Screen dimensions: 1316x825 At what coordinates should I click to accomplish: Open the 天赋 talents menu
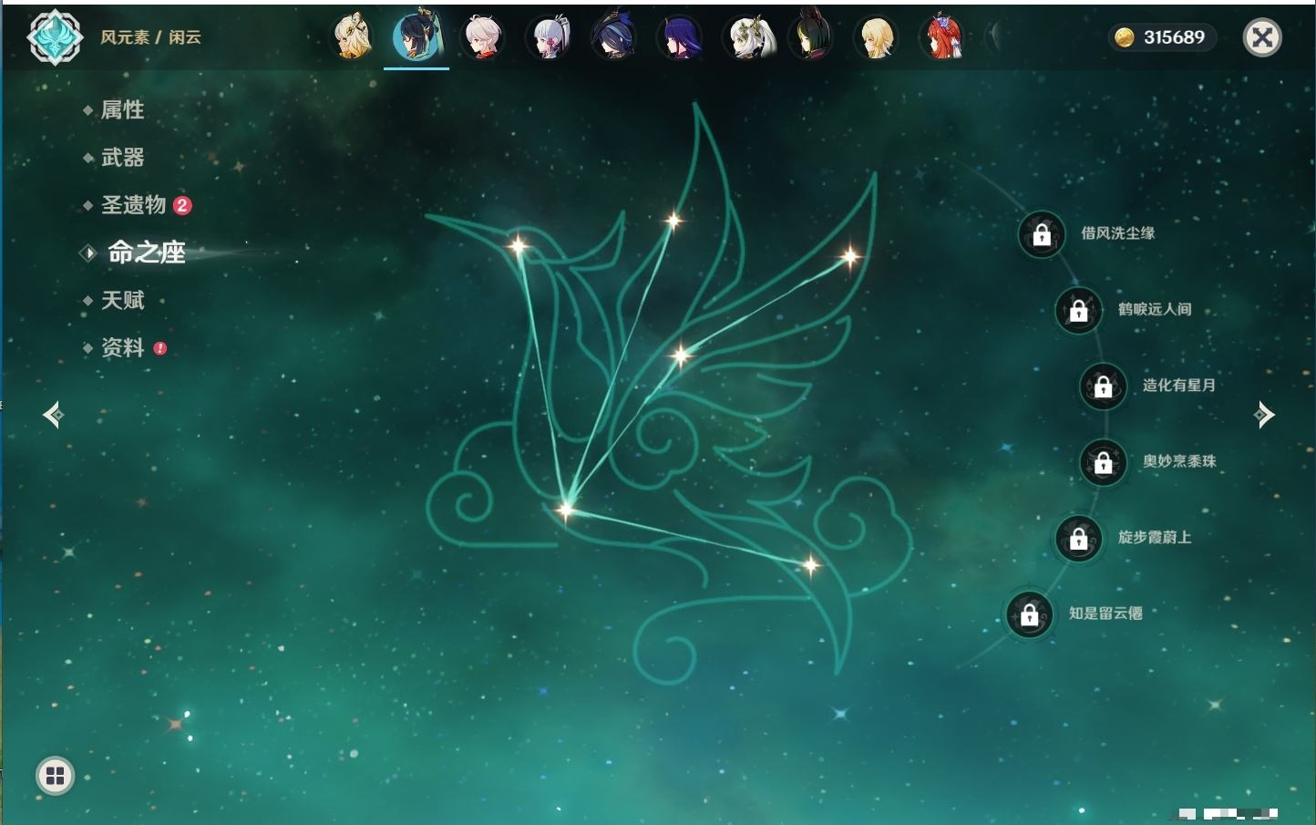pos(122,300)
